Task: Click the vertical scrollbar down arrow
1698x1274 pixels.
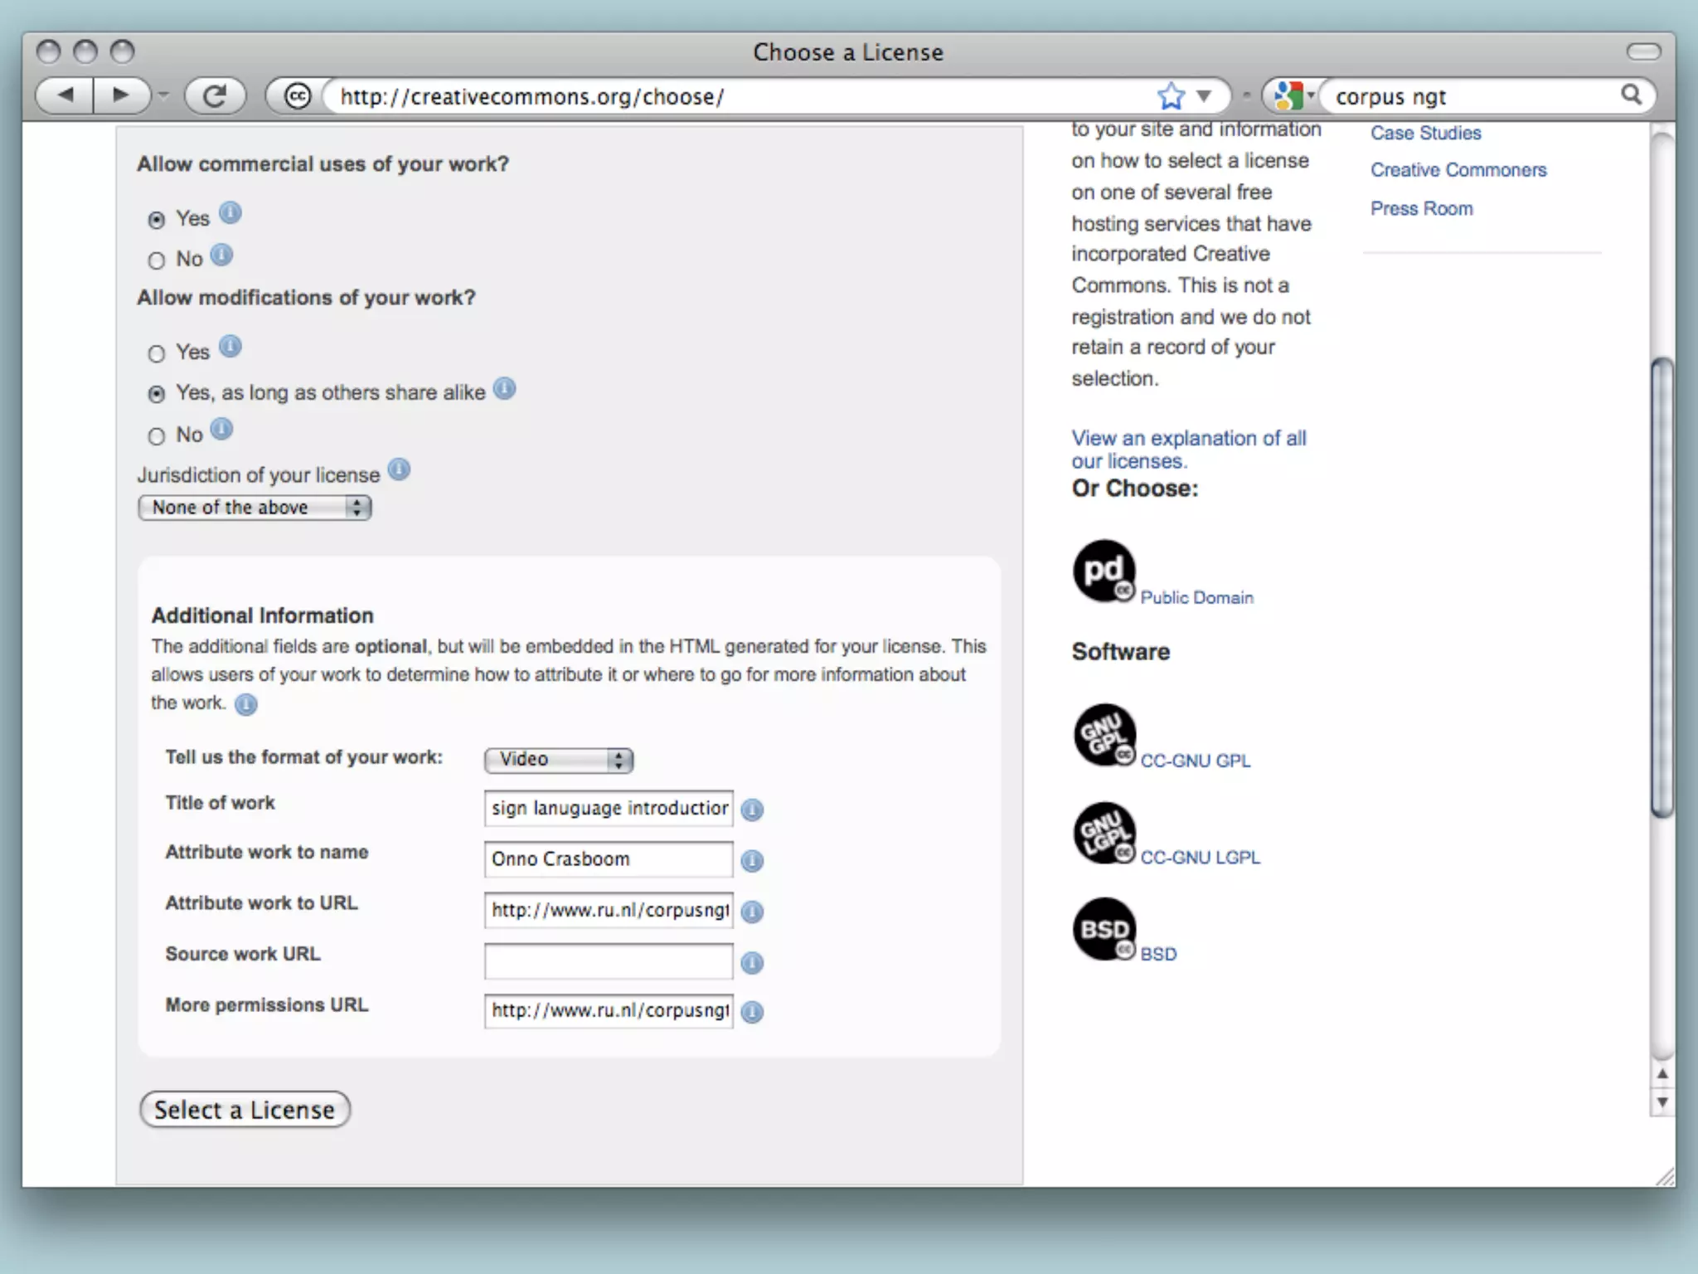Action: point(1662,1103)
